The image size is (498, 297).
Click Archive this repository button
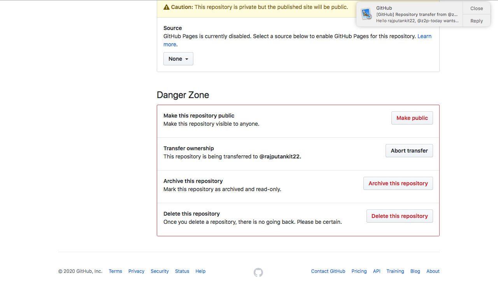[398, 183]
